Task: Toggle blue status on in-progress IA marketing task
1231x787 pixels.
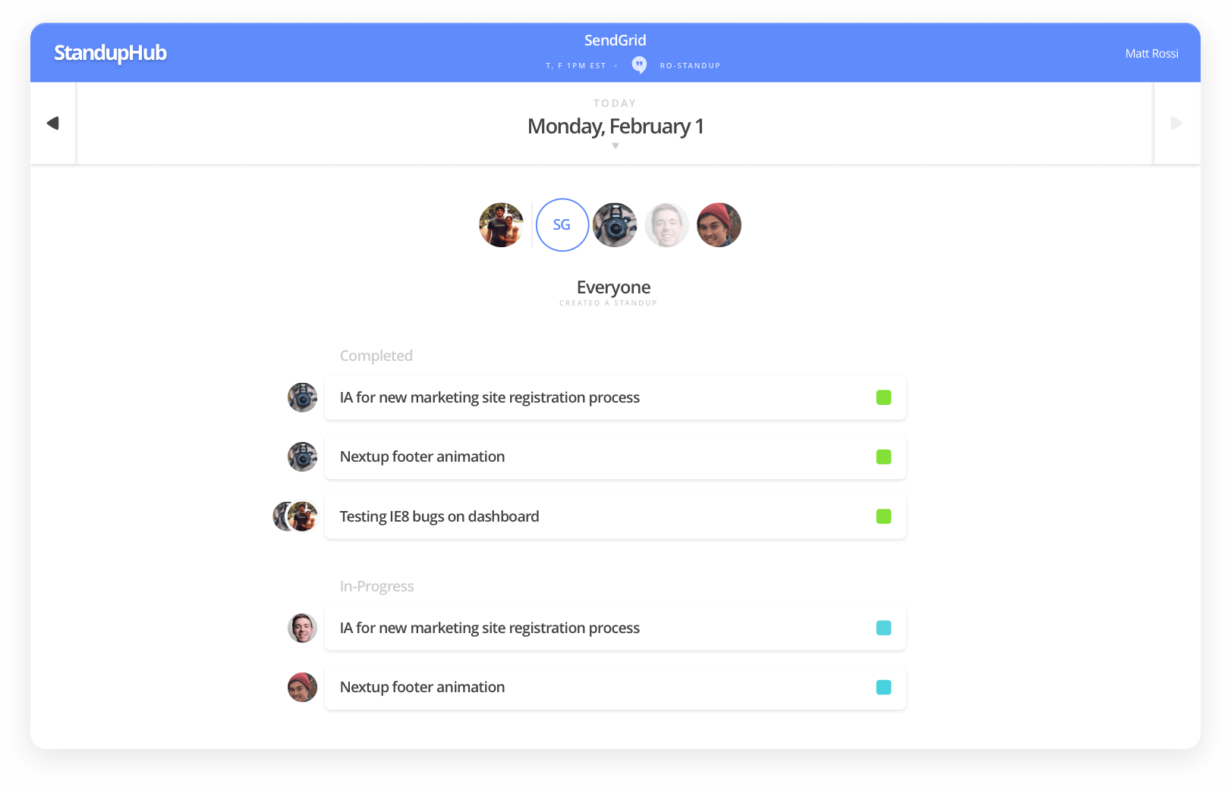Action: point(883,628)
